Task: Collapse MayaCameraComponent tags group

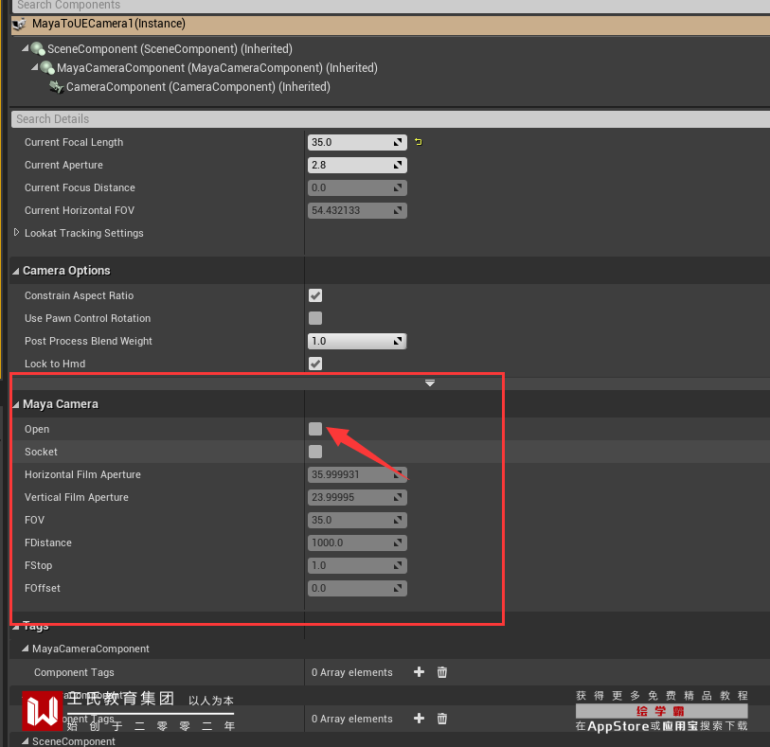Action: click(25, 649)
